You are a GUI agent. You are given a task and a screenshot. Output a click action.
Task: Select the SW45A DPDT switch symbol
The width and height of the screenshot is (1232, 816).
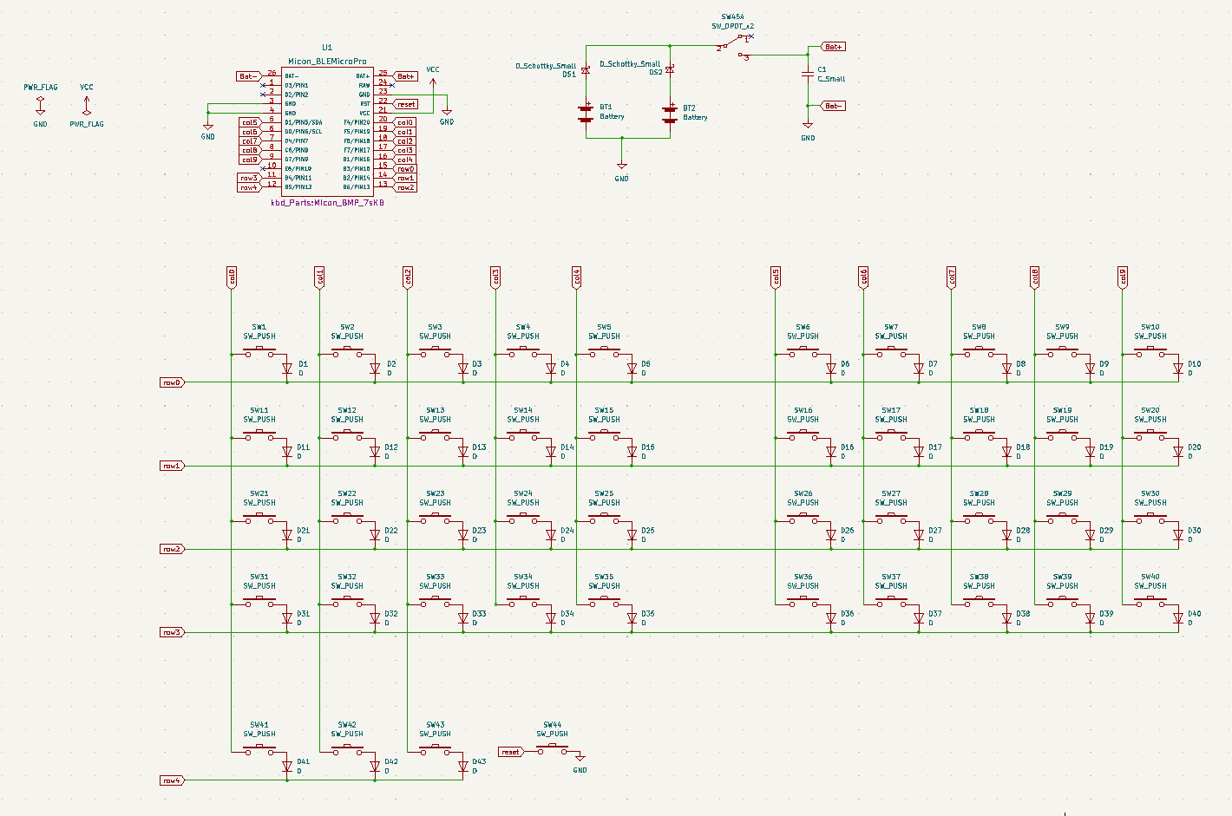coord(735,48)
